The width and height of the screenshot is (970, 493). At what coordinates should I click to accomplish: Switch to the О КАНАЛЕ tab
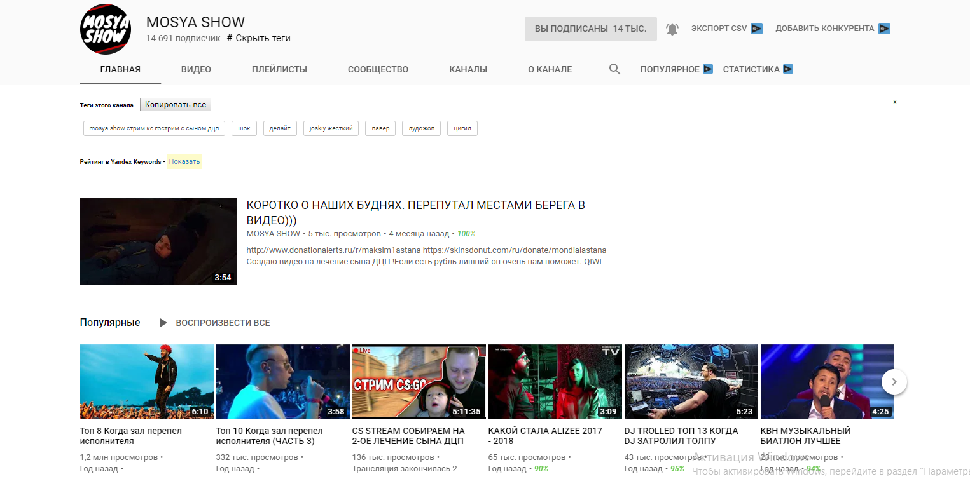(x=550, y=69)
